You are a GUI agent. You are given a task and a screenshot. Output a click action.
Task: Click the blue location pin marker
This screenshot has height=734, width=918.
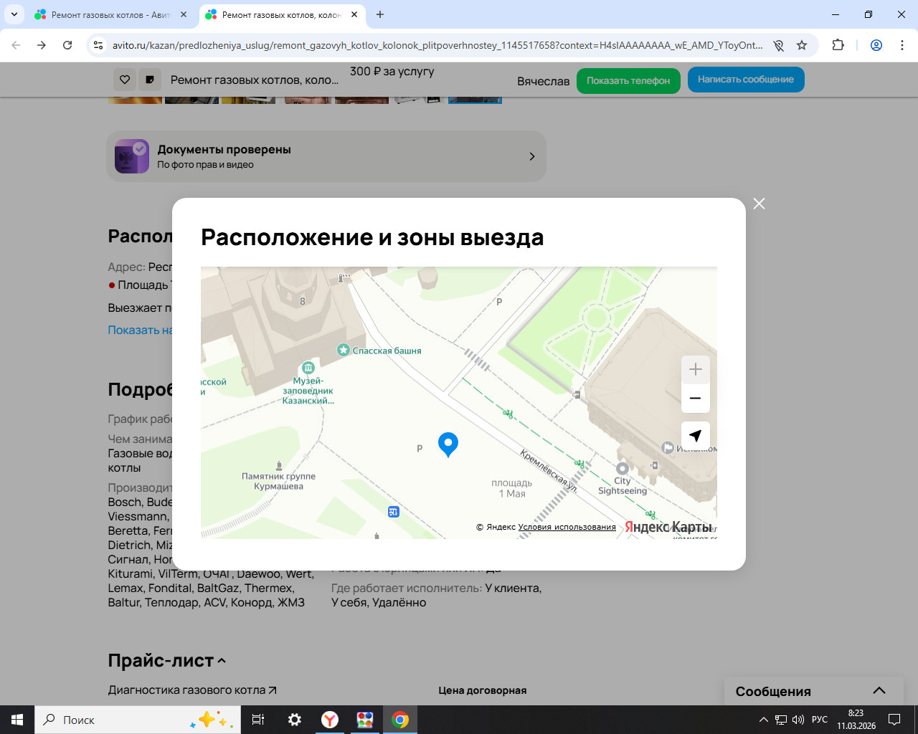(x=448, y=444)
